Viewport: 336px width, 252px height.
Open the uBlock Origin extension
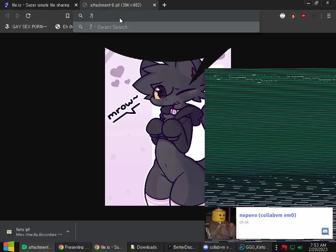point(304,16)
